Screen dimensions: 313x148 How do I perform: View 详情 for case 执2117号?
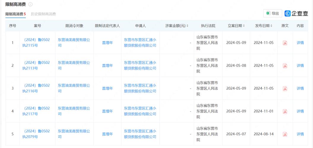tap(300, 111)
